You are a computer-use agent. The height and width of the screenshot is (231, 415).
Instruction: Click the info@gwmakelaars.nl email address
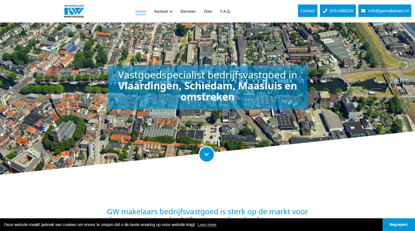pos(388,11)
